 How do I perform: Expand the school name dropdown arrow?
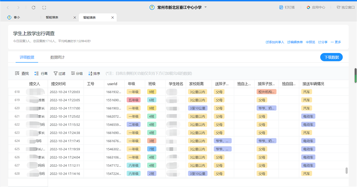(x=206, y=7)
